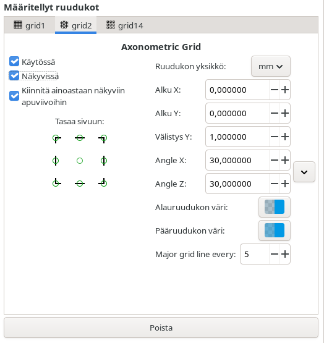Increase Major grid line every value

tap(285, 254)
